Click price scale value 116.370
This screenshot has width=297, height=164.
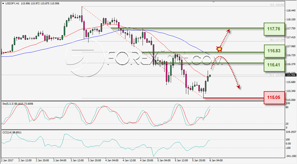(291, 64)
